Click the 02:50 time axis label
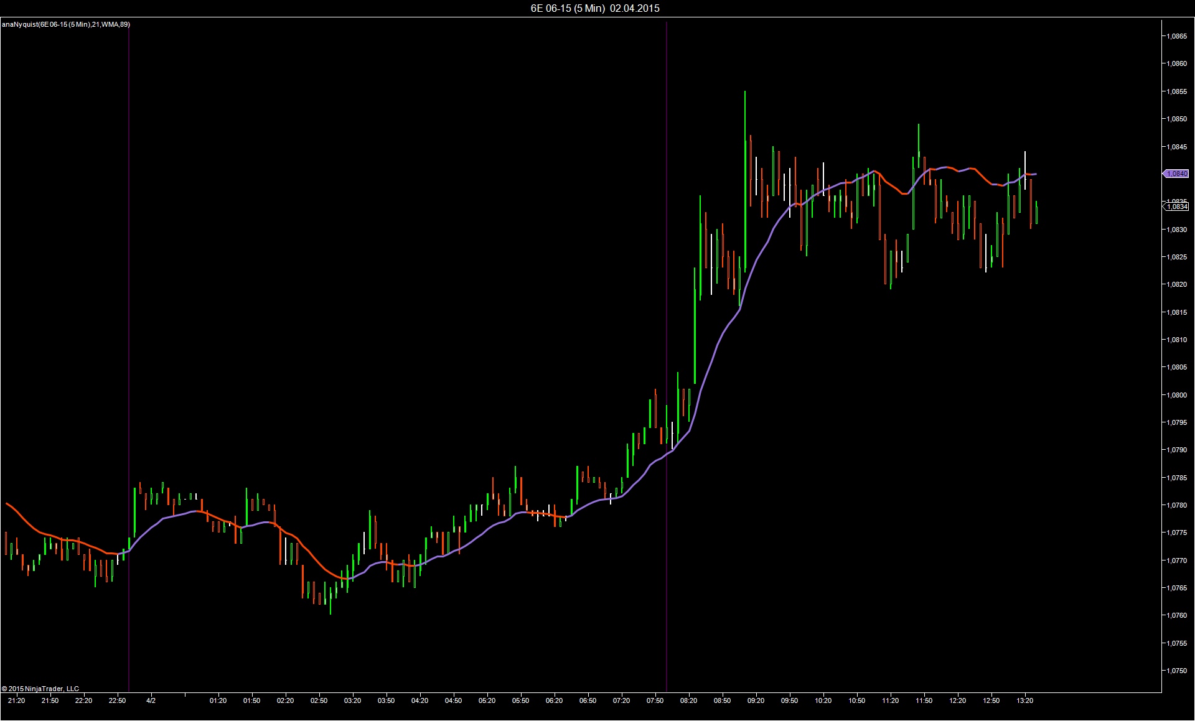This screenshot has width=1195, height=721. (319, 700)
